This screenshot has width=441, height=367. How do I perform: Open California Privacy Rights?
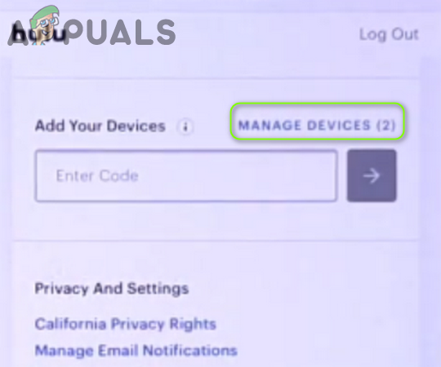(126, 324)
